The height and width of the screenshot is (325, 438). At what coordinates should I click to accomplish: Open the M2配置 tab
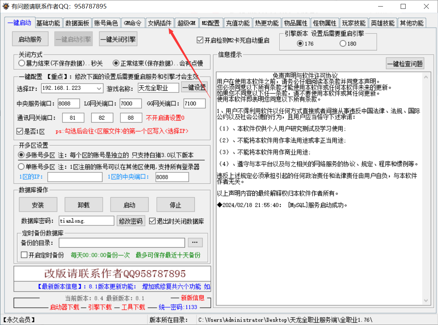211,23
